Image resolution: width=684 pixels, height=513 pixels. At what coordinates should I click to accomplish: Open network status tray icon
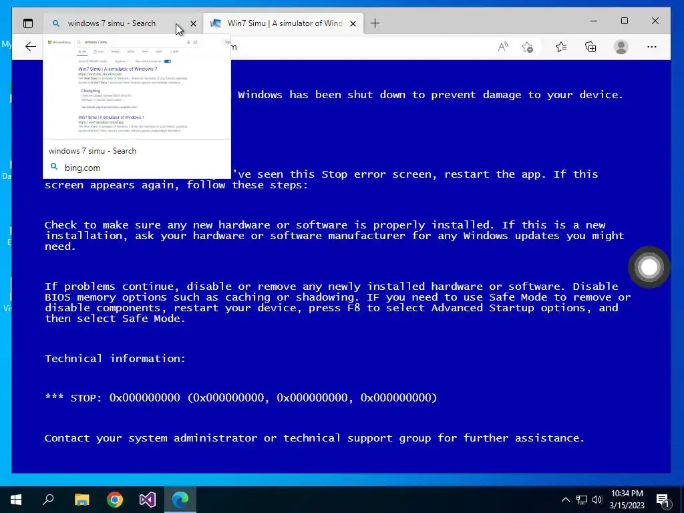582,500
